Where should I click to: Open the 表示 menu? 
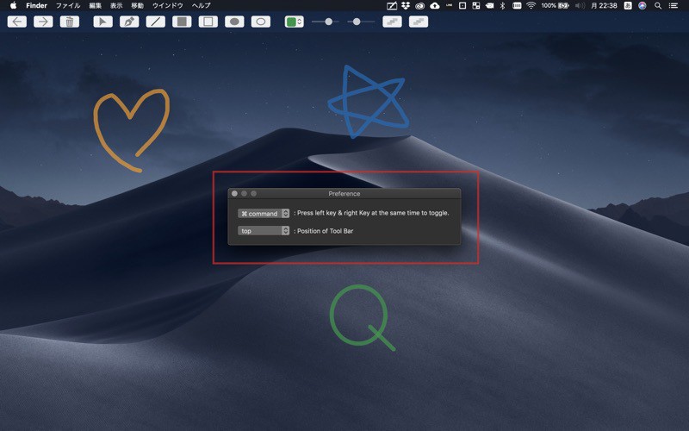click(x=116, y=6)
